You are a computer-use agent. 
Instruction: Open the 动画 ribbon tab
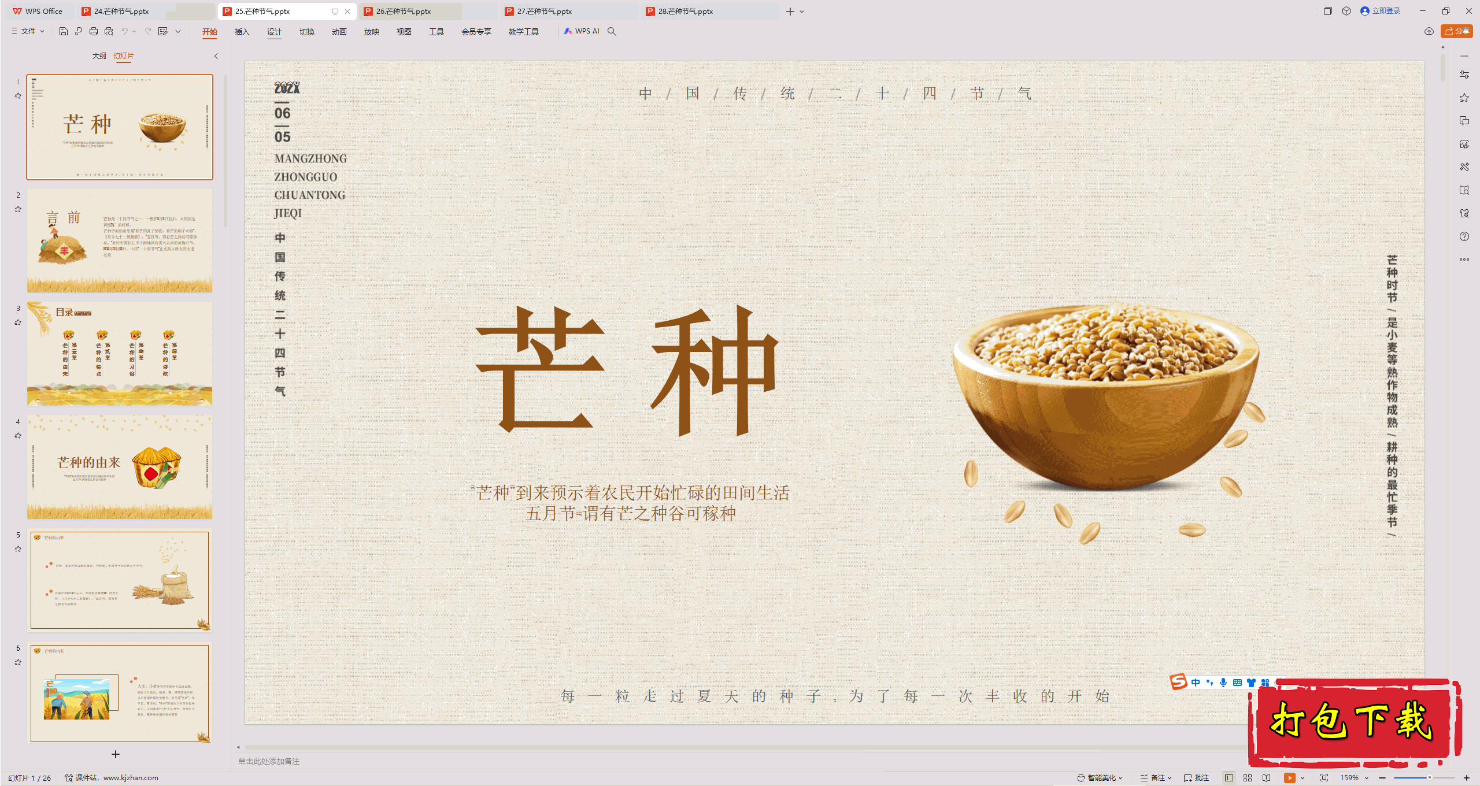click(339, 32)
